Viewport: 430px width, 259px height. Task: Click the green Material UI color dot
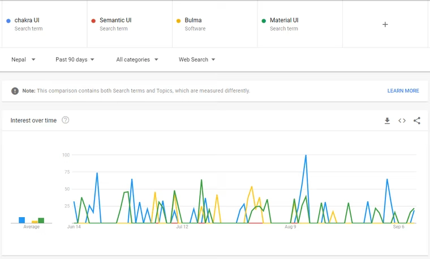264,21
